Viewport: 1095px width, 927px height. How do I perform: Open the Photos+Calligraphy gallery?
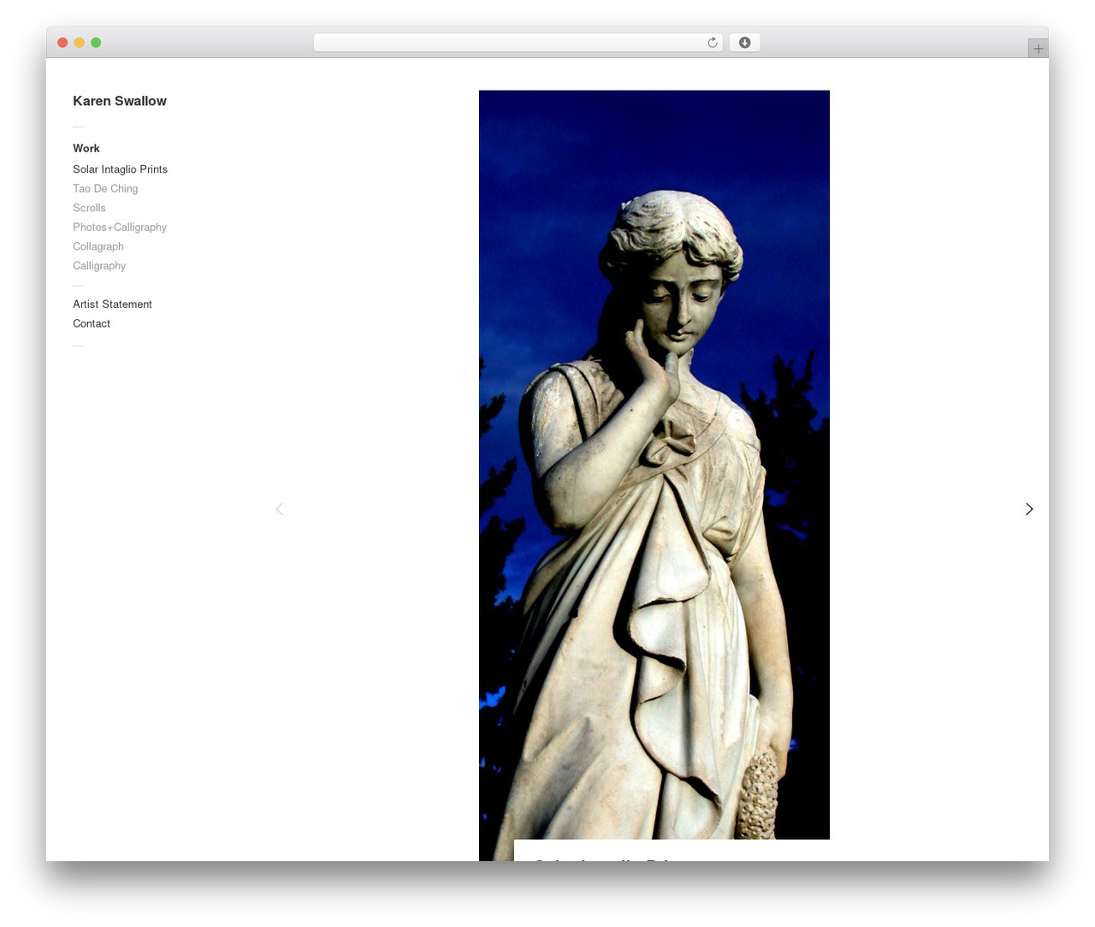pyautogui.click(x=120, y=227)
